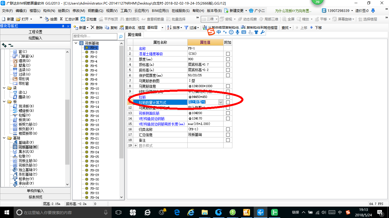
Task: Click the Sogou voice input microphone
Action: click(x=237, y=32)
